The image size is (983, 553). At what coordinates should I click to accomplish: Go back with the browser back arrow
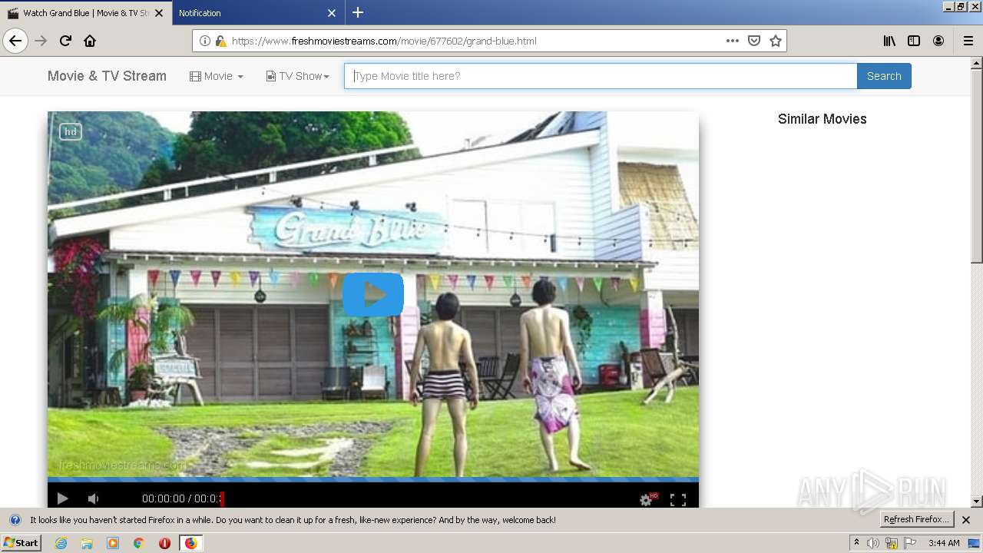[15, 41]
